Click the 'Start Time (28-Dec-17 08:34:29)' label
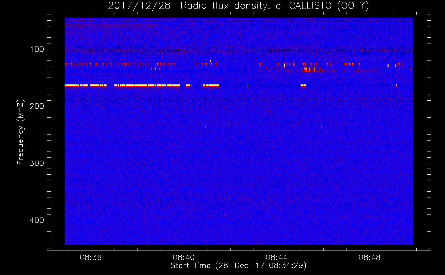 point(238,266)
